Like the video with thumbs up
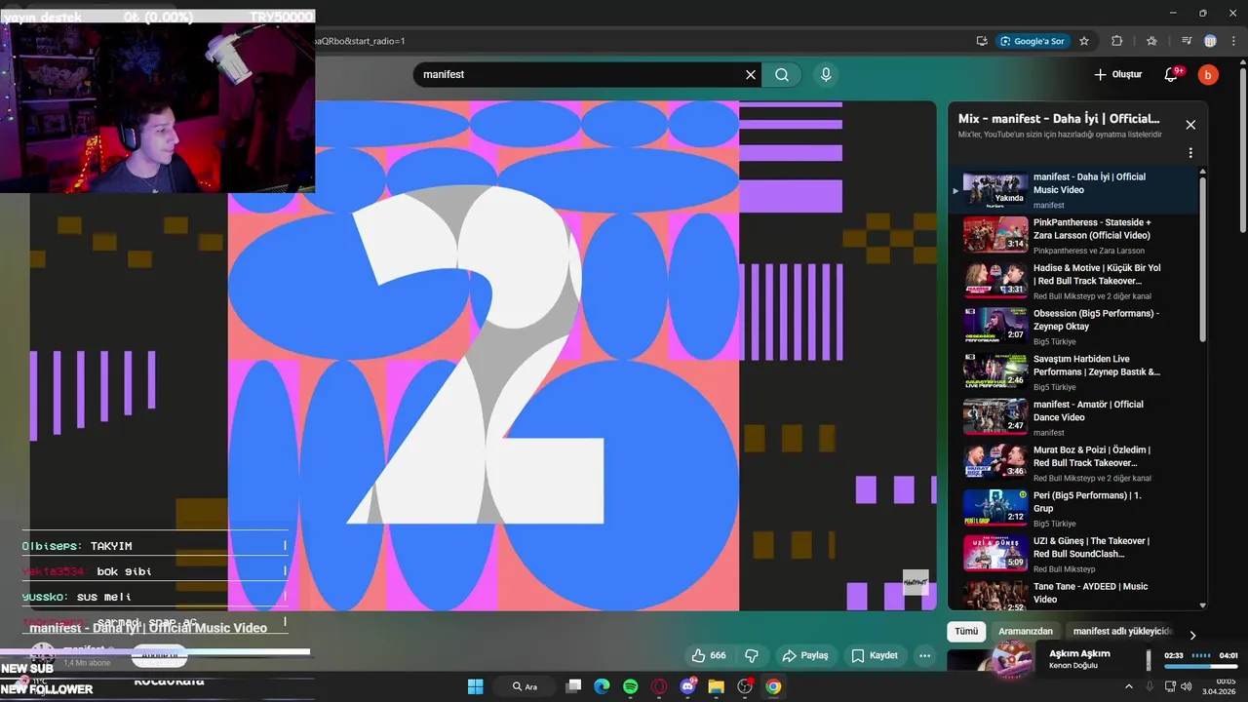This screenshot has height=702, width=1248. coord(709,655)
